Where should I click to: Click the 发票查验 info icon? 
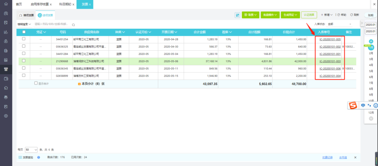38,157
